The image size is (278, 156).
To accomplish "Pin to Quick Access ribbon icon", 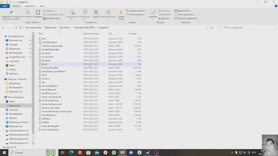I will point(11,12).
